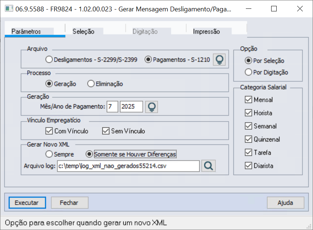Click the payment year field containing 2025
Viewport: 313px width, 230px height.
(131, 106)
